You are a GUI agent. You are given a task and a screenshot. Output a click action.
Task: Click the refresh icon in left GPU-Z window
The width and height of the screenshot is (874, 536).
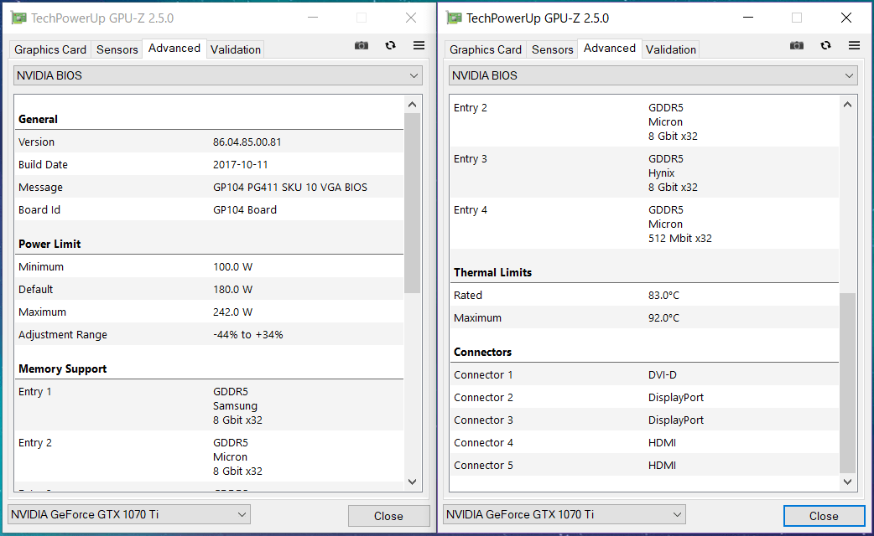pos(390,45)
